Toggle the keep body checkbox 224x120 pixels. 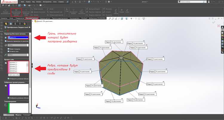(8, 51)
